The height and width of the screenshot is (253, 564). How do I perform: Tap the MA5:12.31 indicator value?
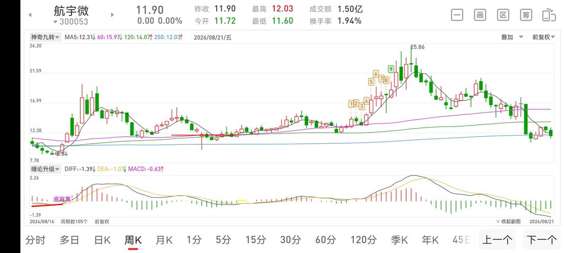pyautogui.click(x=79, y=37)
